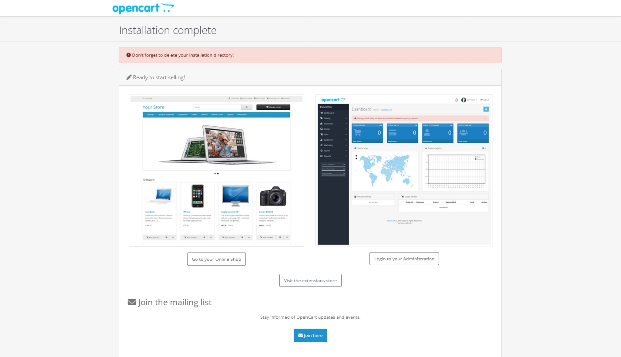Click the Go to your Online Shop button
The height and width of the screenshot is (357, 621).
point(216,259)
